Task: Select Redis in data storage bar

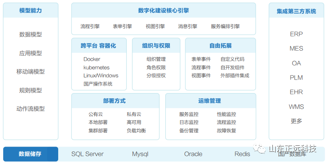Action: [x=242, y=154]
